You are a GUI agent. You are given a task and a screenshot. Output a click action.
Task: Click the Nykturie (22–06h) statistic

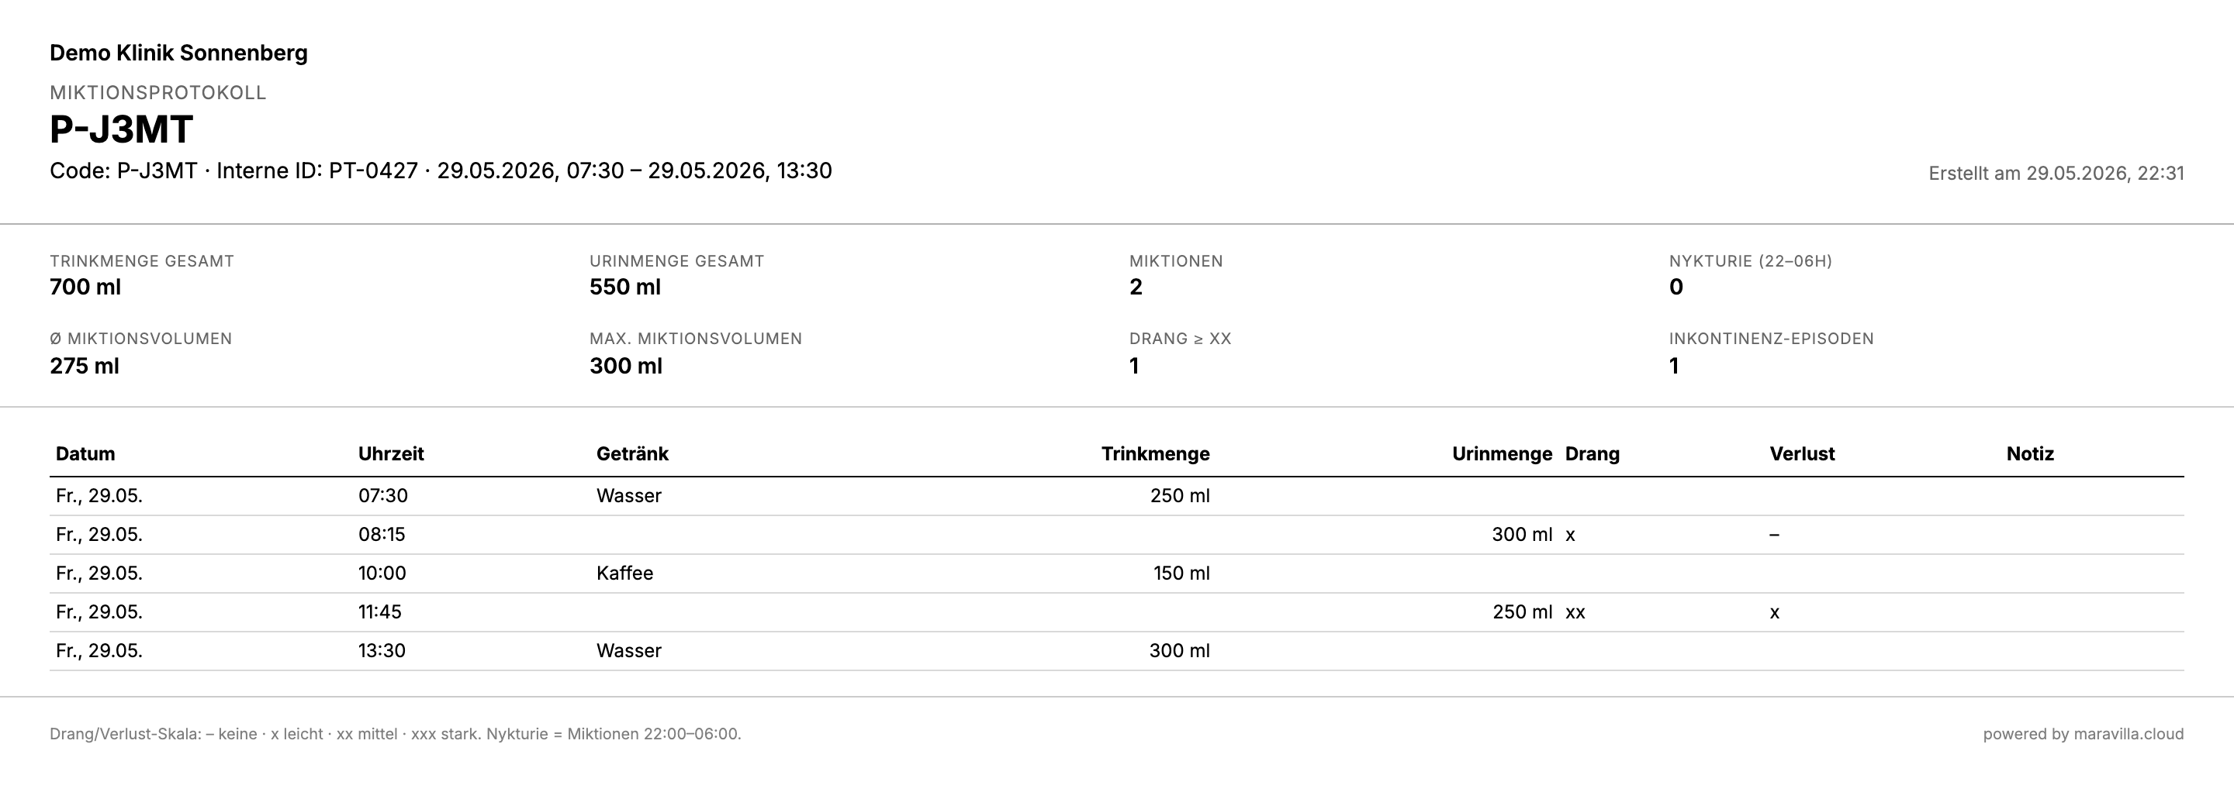tap(1750, 274)
